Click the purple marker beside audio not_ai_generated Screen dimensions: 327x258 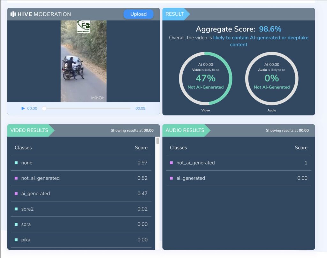tap(171, 163)
